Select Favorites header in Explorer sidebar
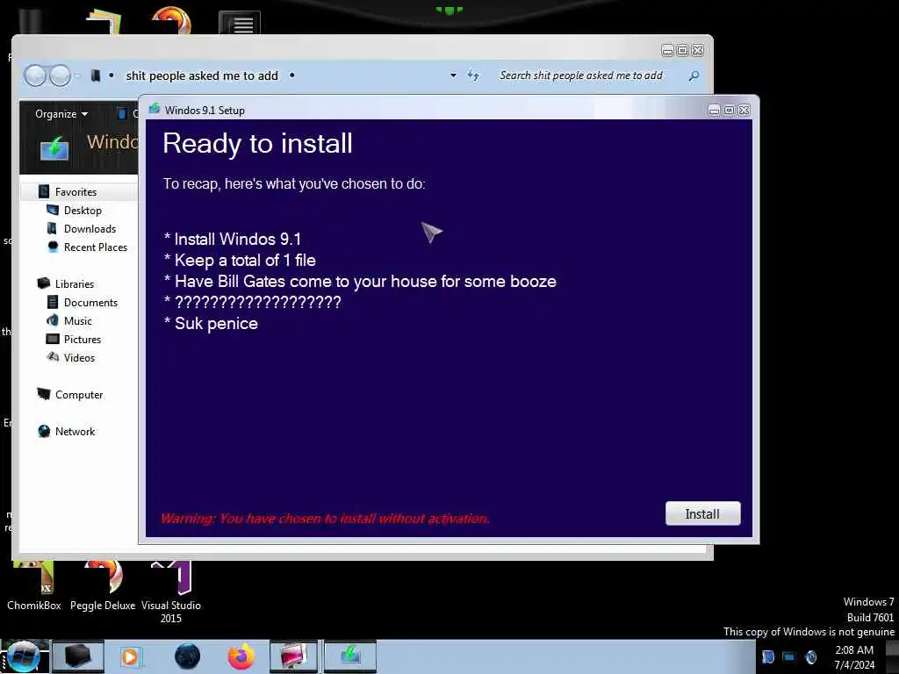This screenshot has width=899, height=674. 76,192
